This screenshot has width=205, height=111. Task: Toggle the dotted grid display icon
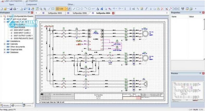point(53,9)
